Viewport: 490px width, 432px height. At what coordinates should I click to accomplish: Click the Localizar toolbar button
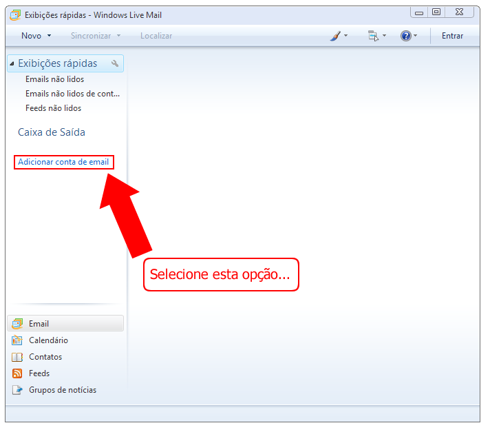click(156, 36)
